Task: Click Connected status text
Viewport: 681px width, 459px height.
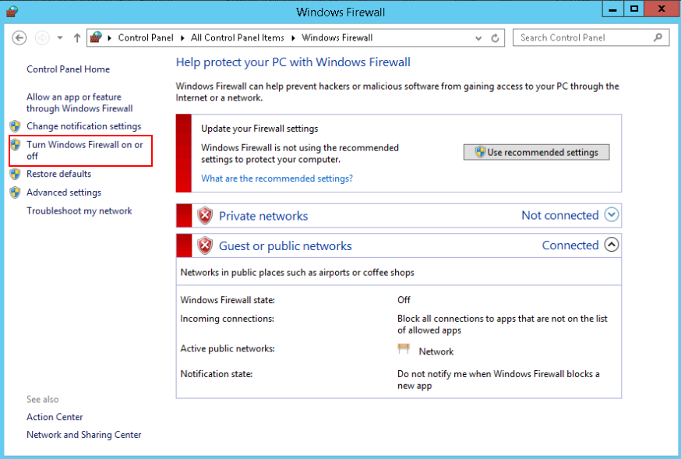Action: (x=570, y=245)
